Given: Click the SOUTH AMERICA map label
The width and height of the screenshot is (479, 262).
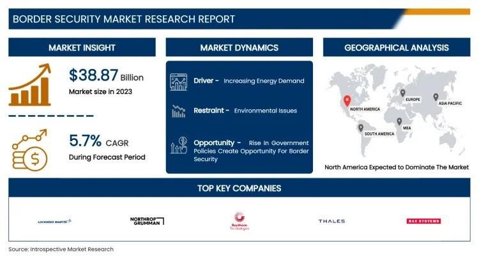Looking at the screenshot, I should (x=379, y=134).
